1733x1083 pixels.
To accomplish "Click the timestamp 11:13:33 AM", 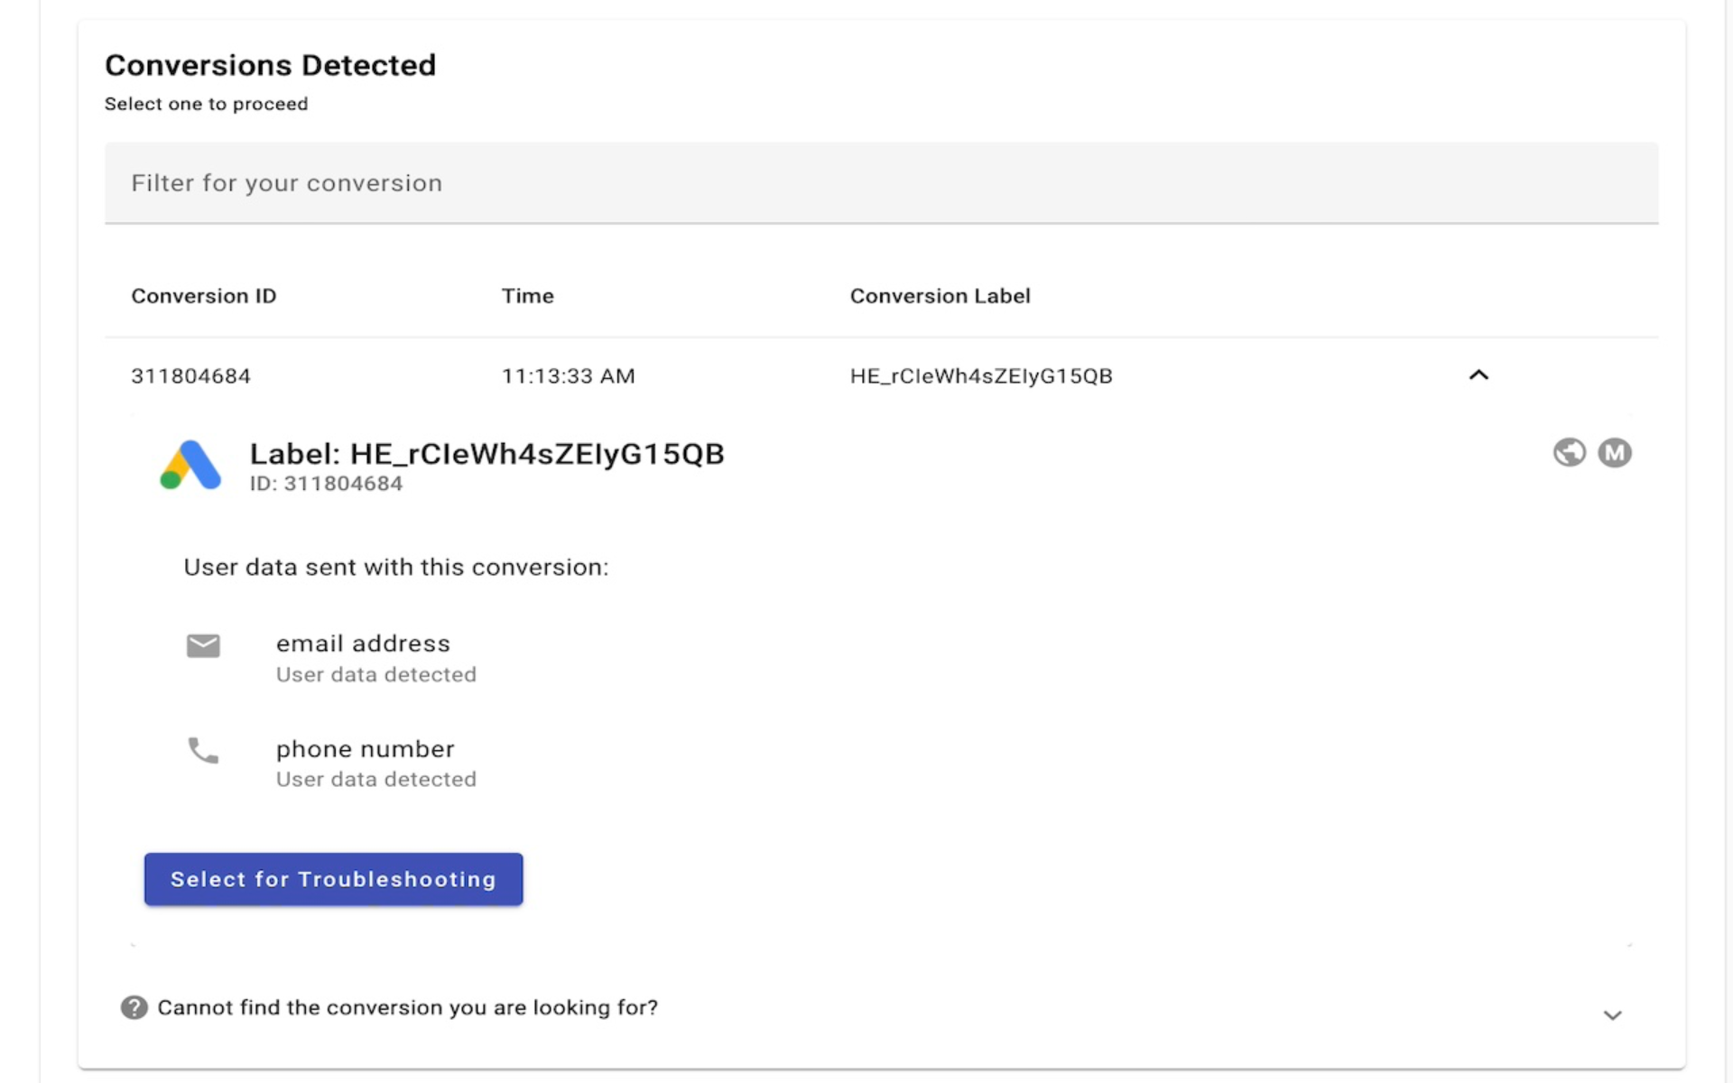I will (569, 376).
